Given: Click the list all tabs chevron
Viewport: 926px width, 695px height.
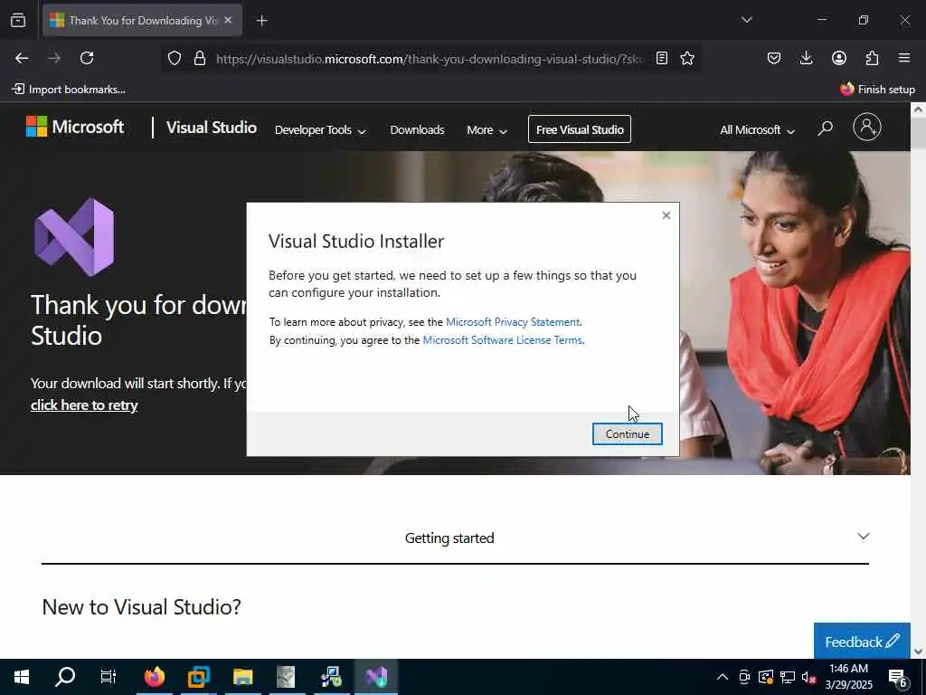Looking at the screenshot, I should [x=746, y=20].
